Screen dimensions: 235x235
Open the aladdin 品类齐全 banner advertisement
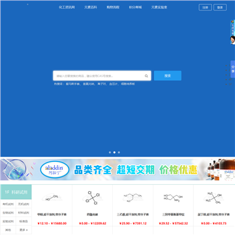(x=117, y=170)
